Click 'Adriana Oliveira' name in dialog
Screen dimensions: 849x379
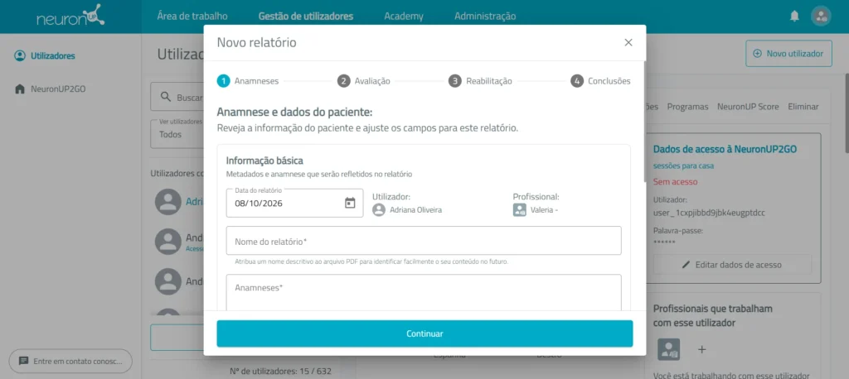416,210
